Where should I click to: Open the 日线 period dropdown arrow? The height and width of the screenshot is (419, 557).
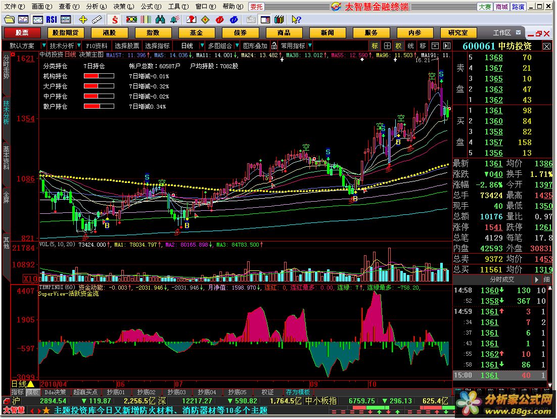pyautogui.click(x=202, y=46)
